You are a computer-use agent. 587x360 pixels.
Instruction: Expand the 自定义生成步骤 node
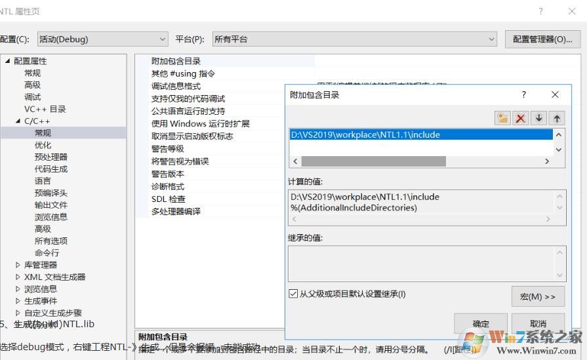(18, 313)
